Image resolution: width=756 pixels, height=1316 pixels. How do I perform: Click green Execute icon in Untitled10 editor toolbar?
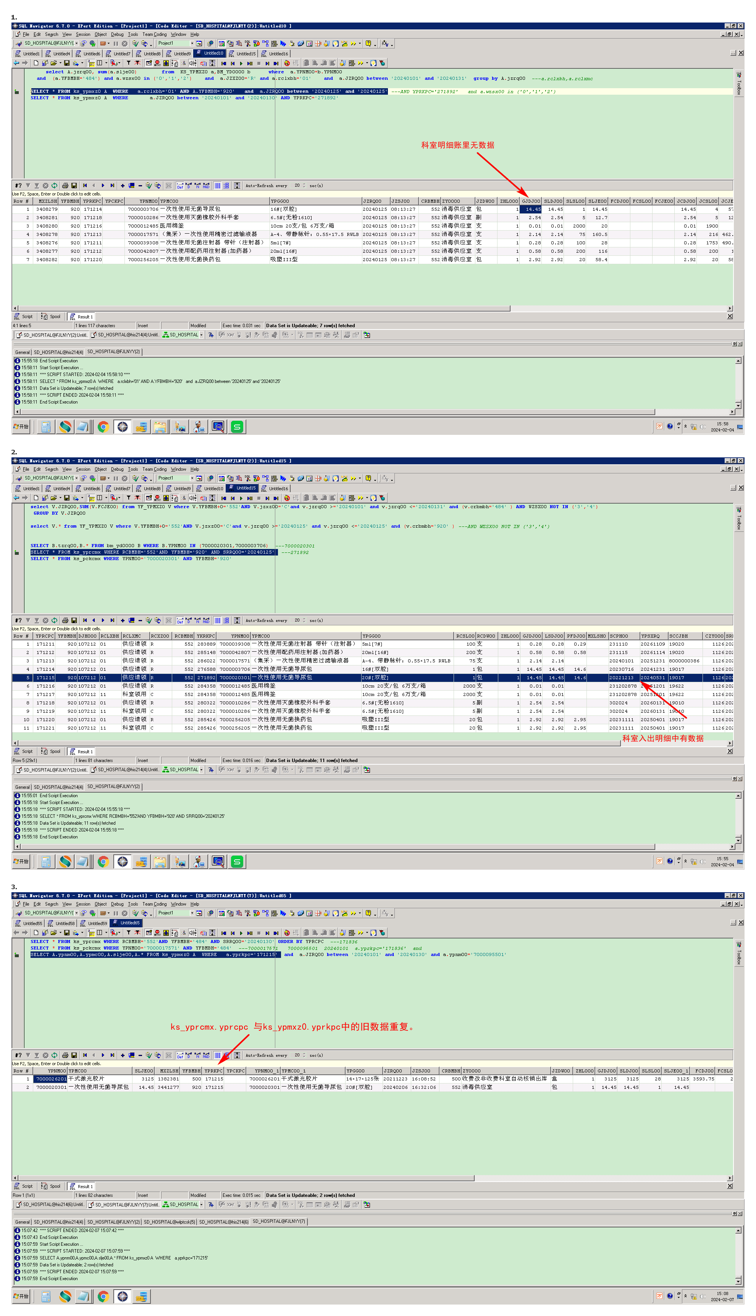click(241, 63)
